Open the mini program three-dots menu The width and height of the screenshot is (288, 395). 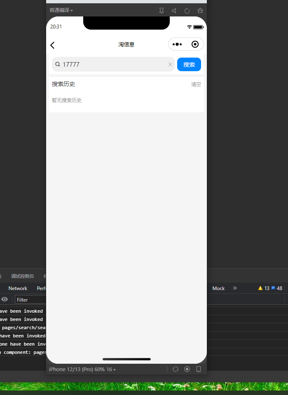[177, 44]
